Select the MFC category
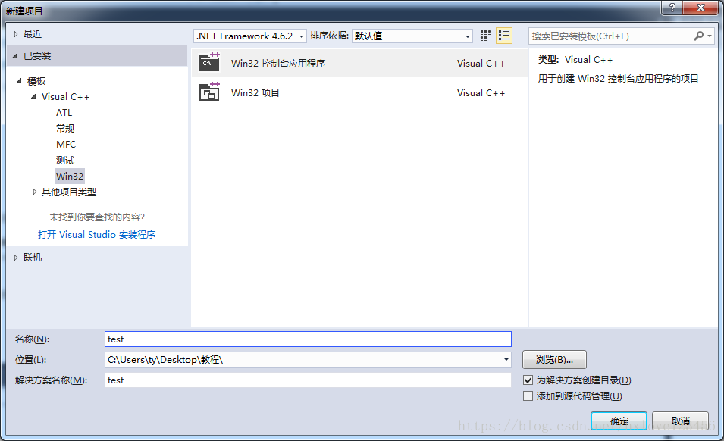 pyautogui.click(x=66, y=145)
